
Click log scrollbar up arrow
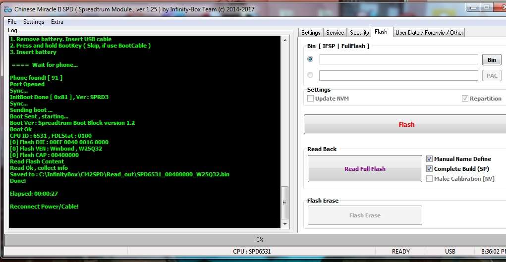click(284, 40)
